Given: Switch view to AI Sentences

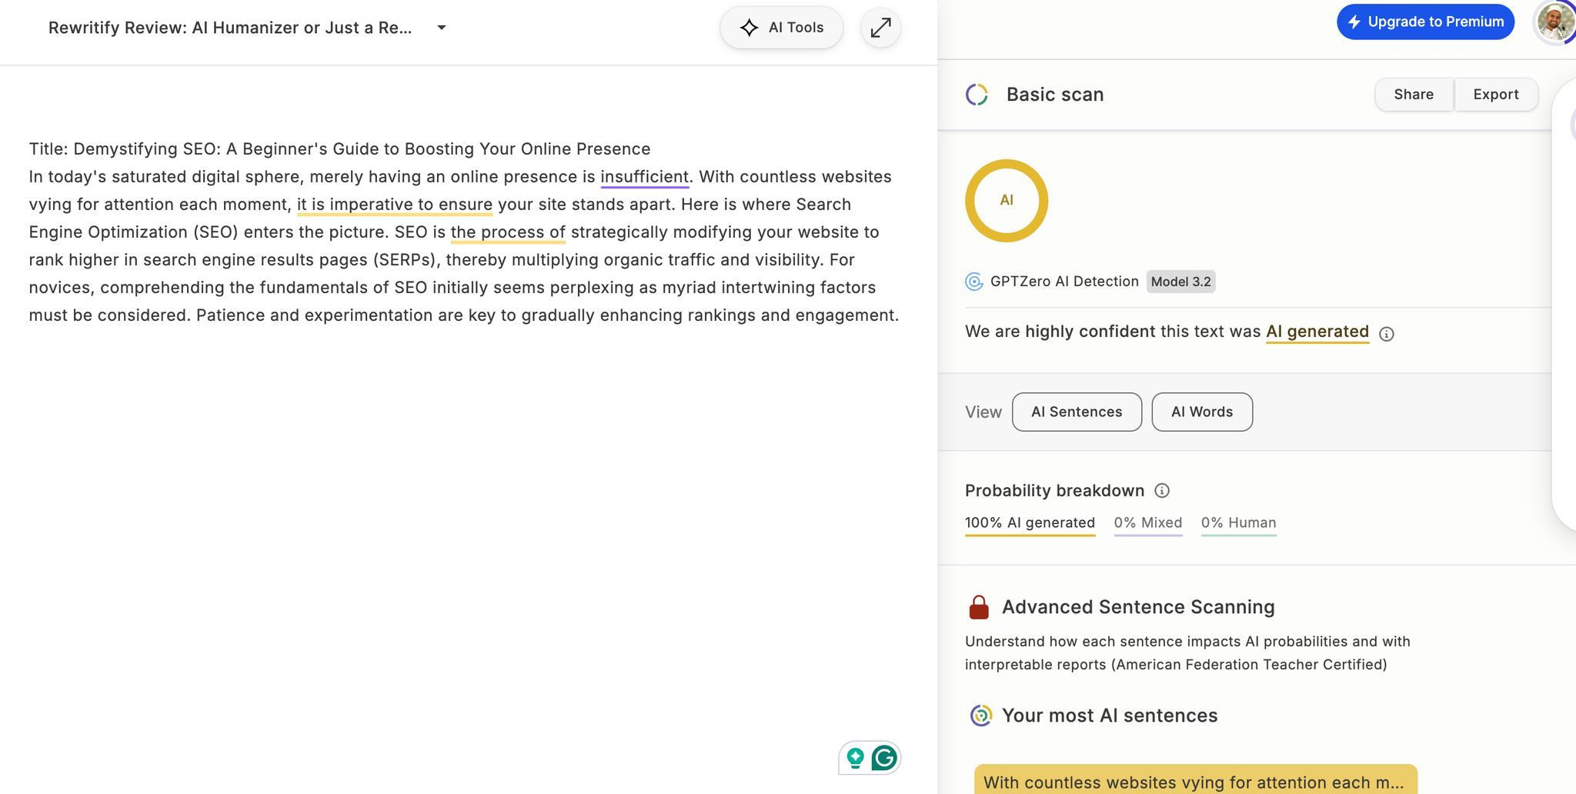Looking at the screenshot, I should click(1077, 412).
